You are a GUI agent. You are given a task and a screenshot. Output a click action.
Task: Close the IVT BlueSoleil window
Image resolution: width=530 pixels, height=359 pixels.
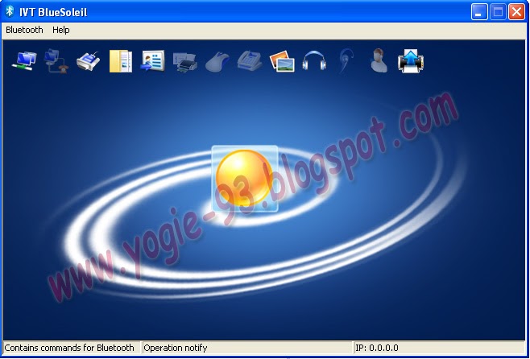point(517,12)
